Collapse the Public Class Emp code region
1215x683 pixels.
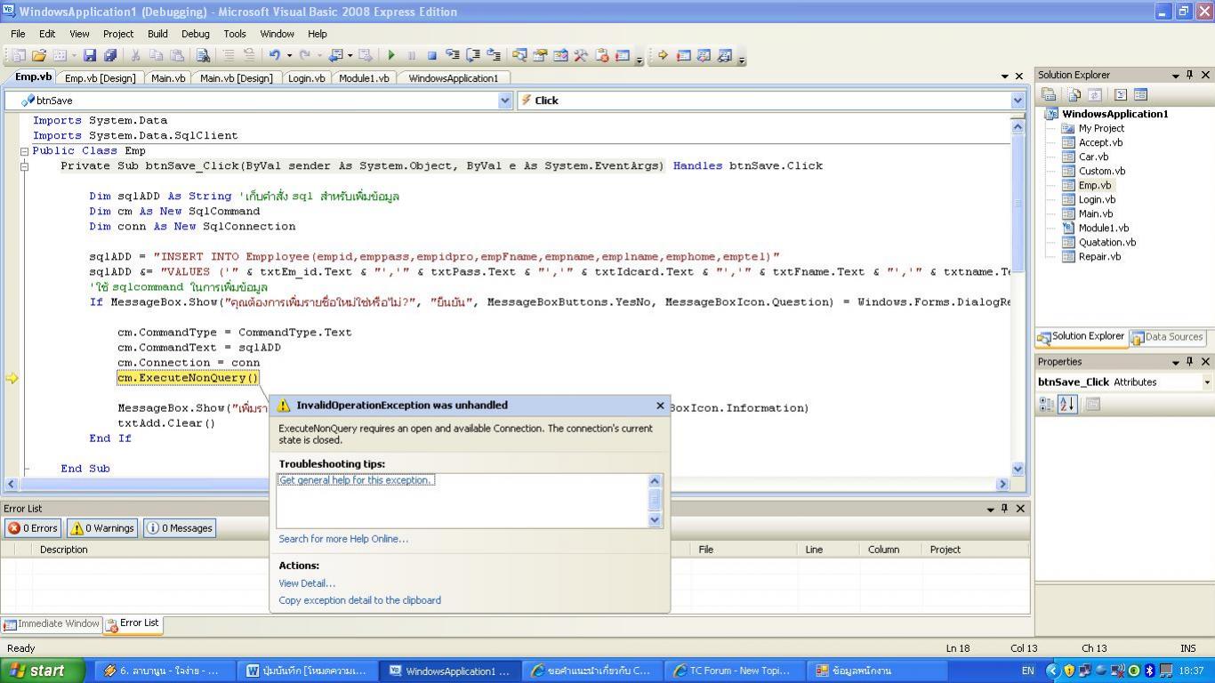pyautogui.click(x=24, y=151)
